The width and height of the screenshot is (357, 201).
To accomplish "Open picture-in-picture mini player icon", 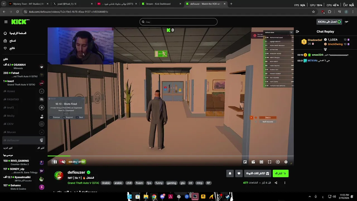I will click(x=245, y=162).
